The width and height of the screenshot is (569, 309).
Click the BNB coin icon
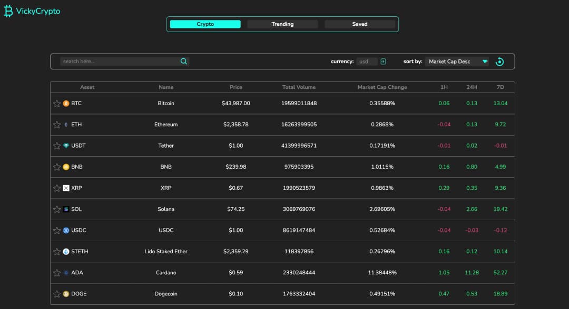66,167
